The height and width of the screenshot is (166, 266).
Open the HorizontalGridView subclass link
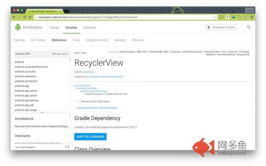(x=87, y=108)
